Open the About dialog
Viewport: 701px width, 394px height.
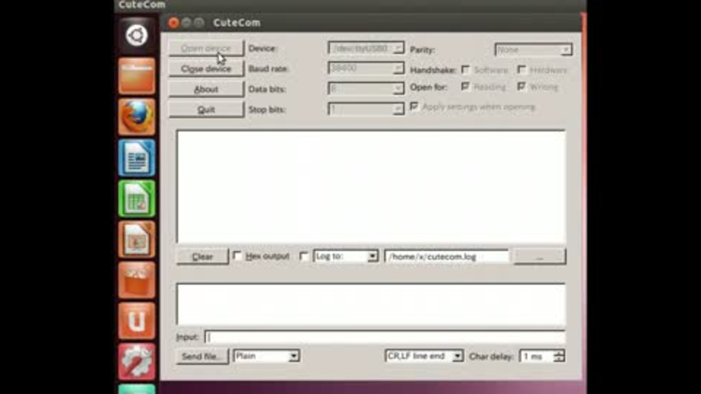click(206, 89)
